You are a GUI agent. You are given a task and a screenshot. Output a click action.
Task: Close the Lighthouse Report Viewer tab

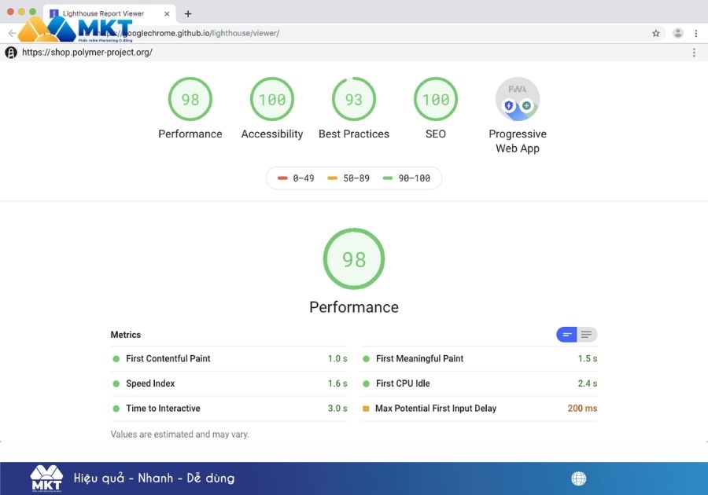pos(167,13)
